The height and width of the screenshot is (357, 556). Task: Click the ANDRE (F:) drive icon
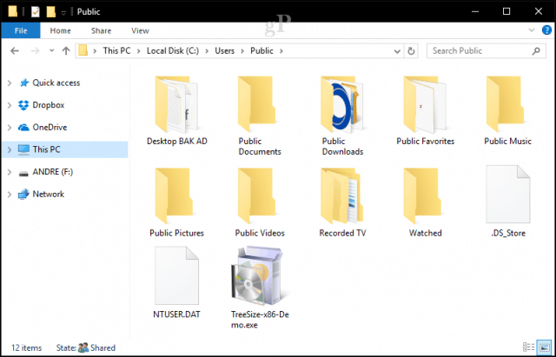coord(23,174)
